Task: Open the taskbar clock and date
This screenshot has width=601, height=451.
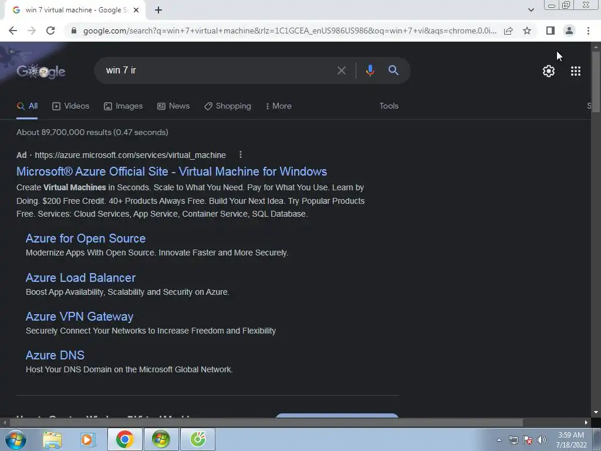Action: click(571, 440)
